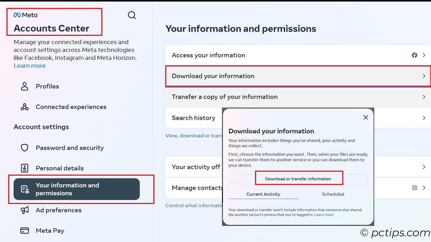The height and width of the screenshot is (242, 431).
Task: Select Your information and permissions menu item
Action: (x=77, y=189)
